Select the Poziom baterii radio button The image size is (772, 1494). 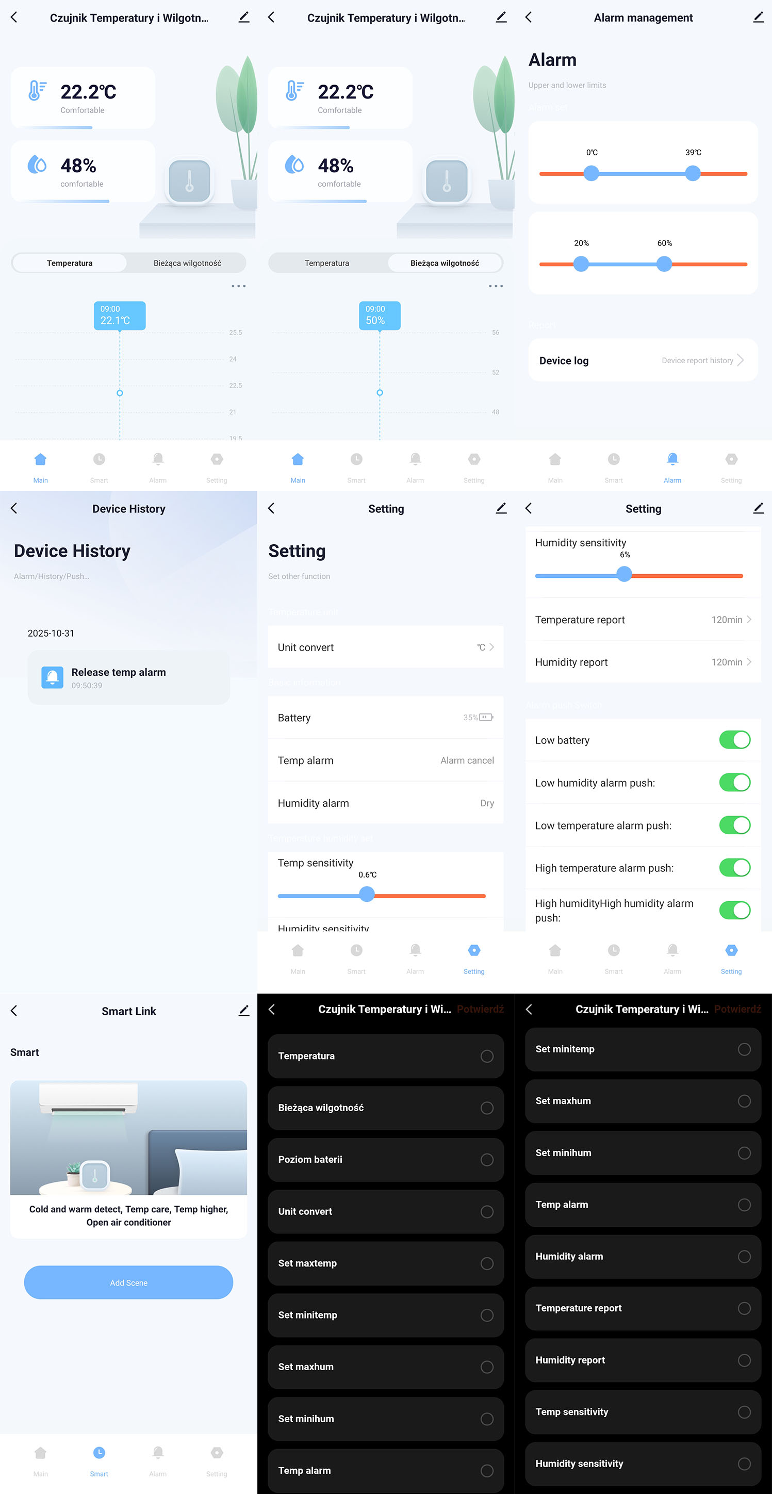[487, 1159]
